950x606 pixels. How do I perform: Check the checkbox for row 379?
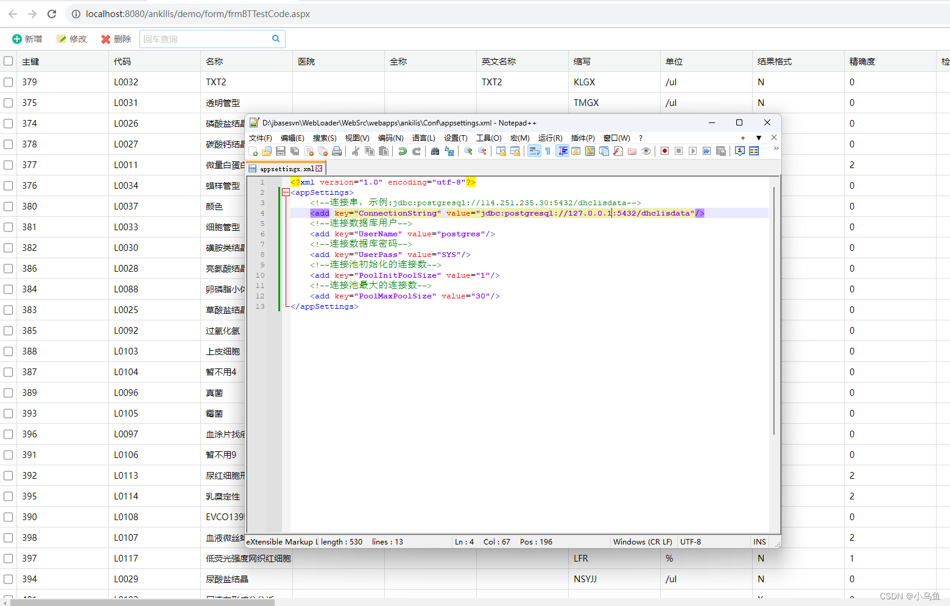(x=9, y=82)
